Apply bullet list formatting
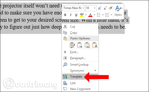Image resolution: width=149 pixels, height=92 pixels. (99, 15)
